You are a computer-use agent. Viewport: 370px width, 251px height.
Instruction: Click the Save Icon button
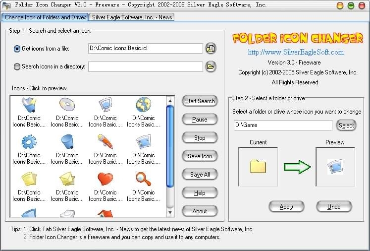tap(200, 156)
